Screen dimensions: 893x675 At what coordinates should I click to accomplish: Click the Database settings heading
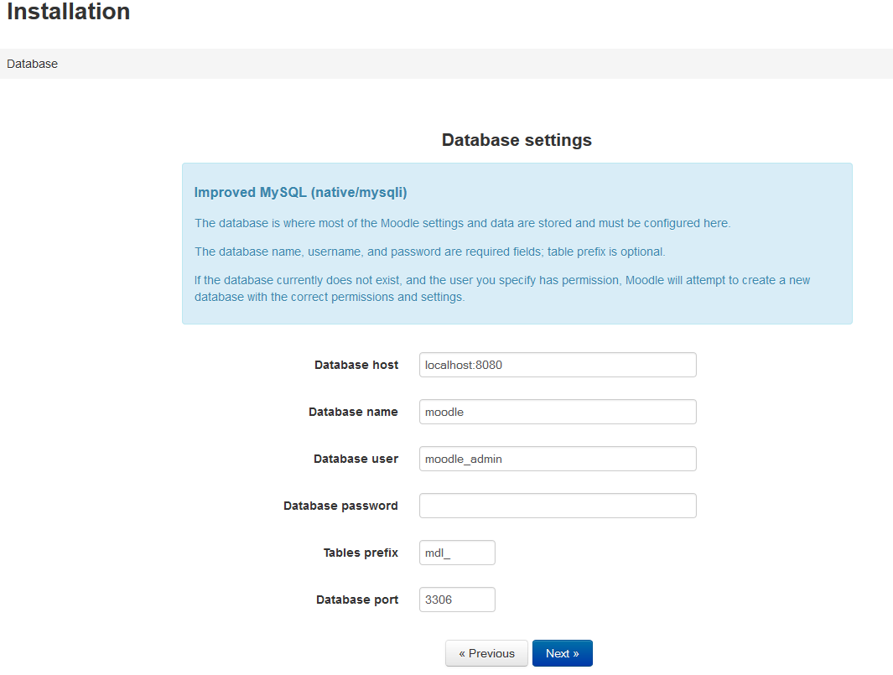[x=517, y=140]
